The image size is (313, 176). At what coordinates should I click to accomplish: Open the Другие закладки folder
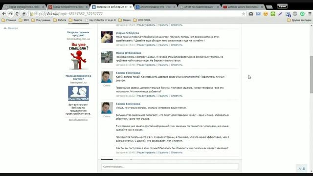coord(299,20)
